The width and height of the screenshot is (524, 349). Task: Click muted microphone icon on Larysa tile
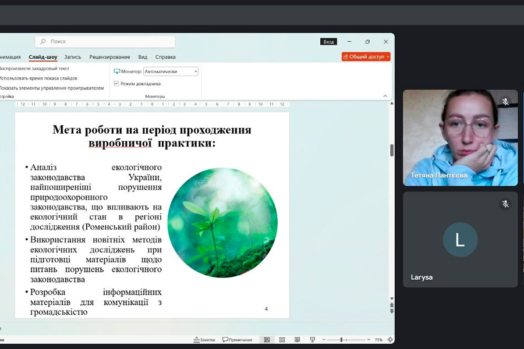(x=505, y=204)
